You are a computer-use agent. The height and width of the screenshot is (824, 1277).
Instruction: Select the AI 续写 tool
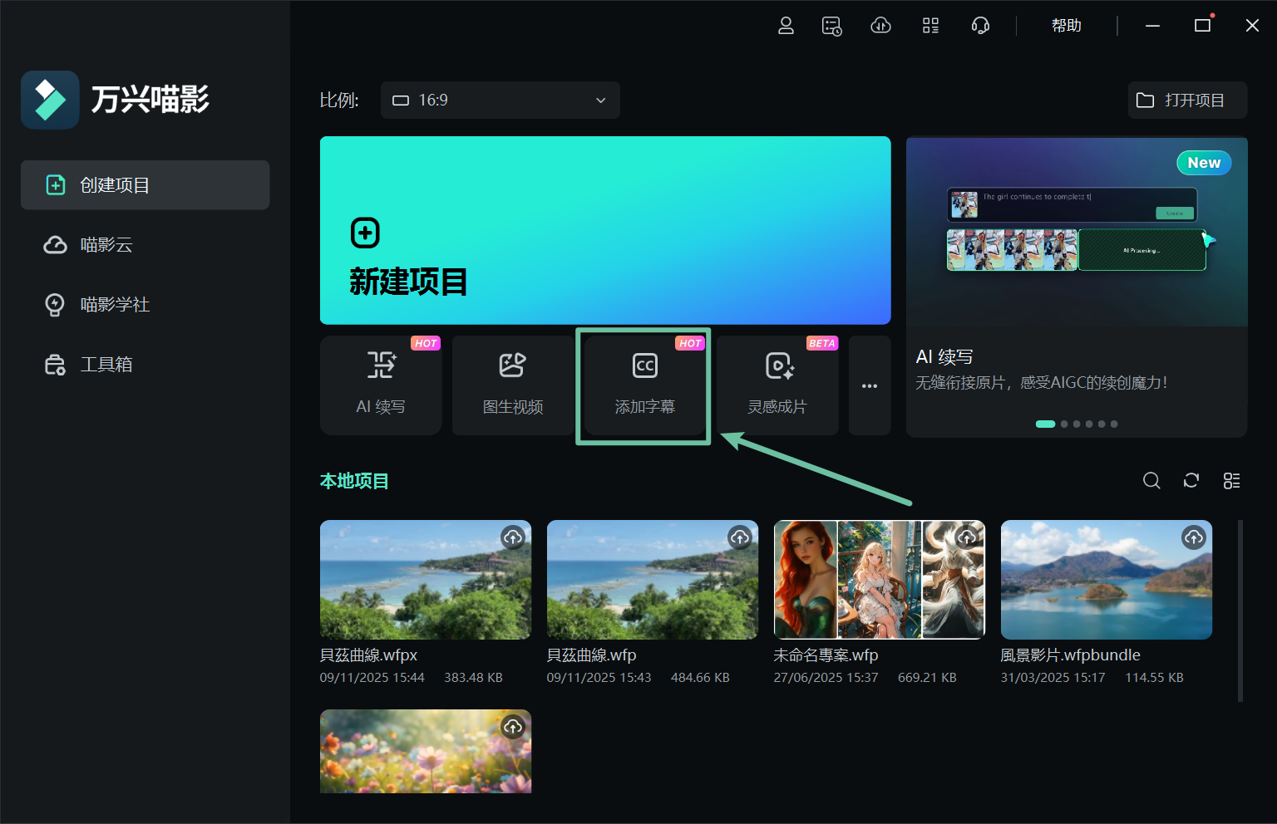(381, 385)
